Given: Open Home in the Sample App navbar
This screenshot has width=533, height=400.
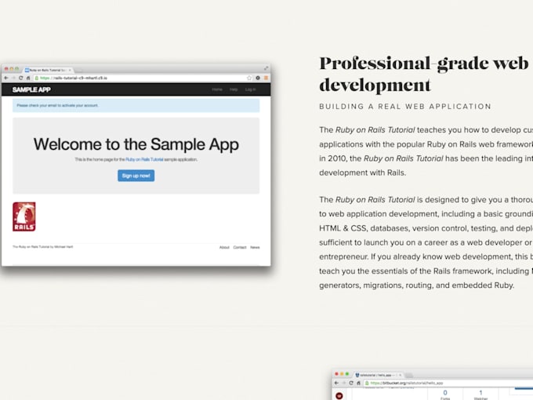Looking at the screenshot, I should pos(217,89).
